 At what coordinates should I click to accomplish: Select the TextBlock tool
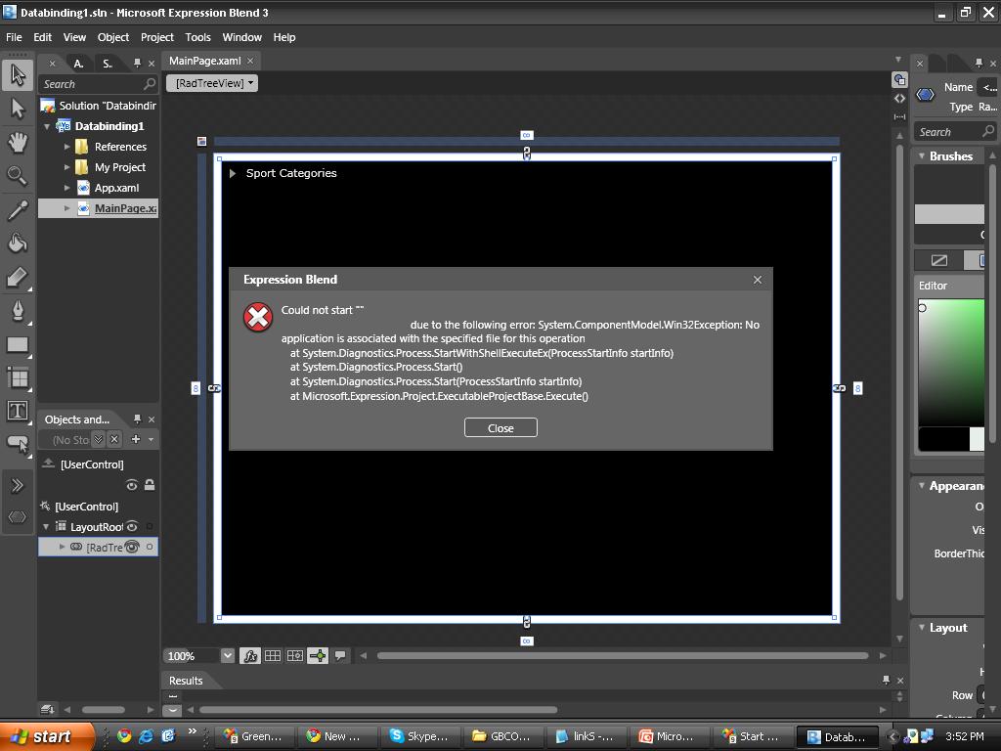[18, 411]
